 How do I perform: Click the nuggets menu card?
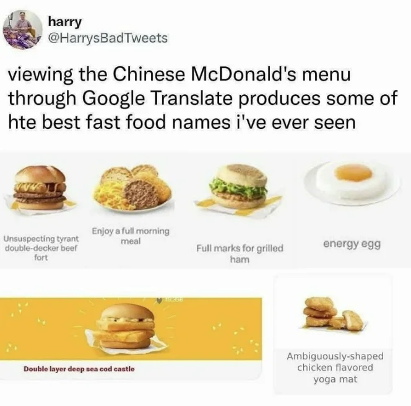[x=333, y=334]
